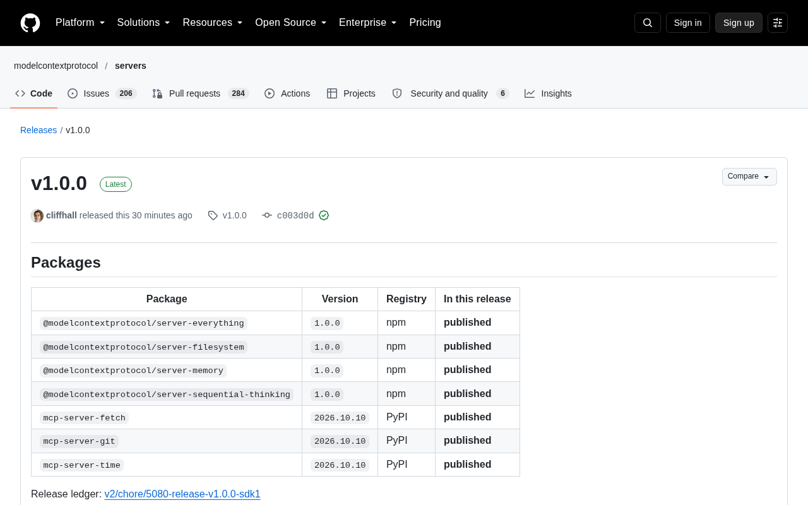The image size is (808, 505).
Task: Go to the Actions tab
Action: (x=287, y=93)
